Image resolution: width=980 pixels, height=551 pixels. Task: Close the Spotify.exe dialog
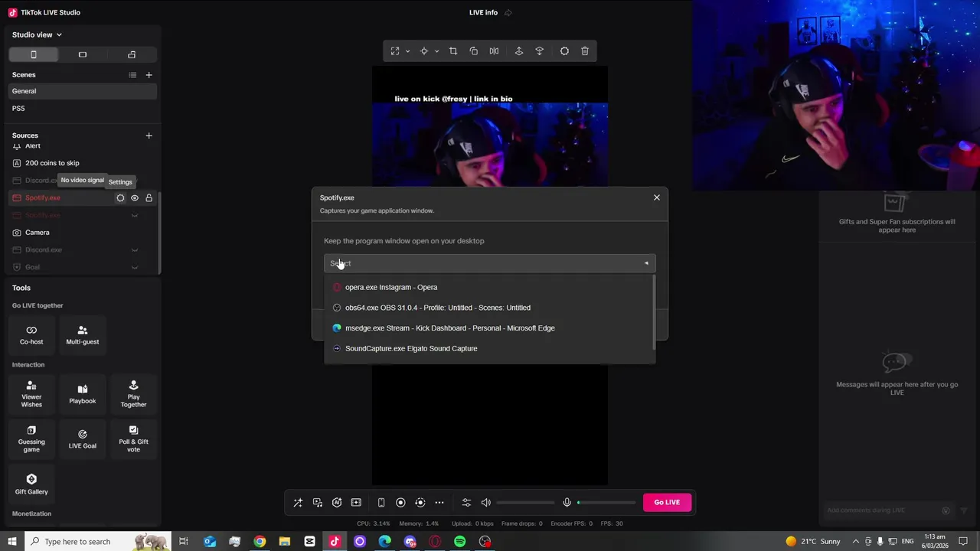point(657,197)
